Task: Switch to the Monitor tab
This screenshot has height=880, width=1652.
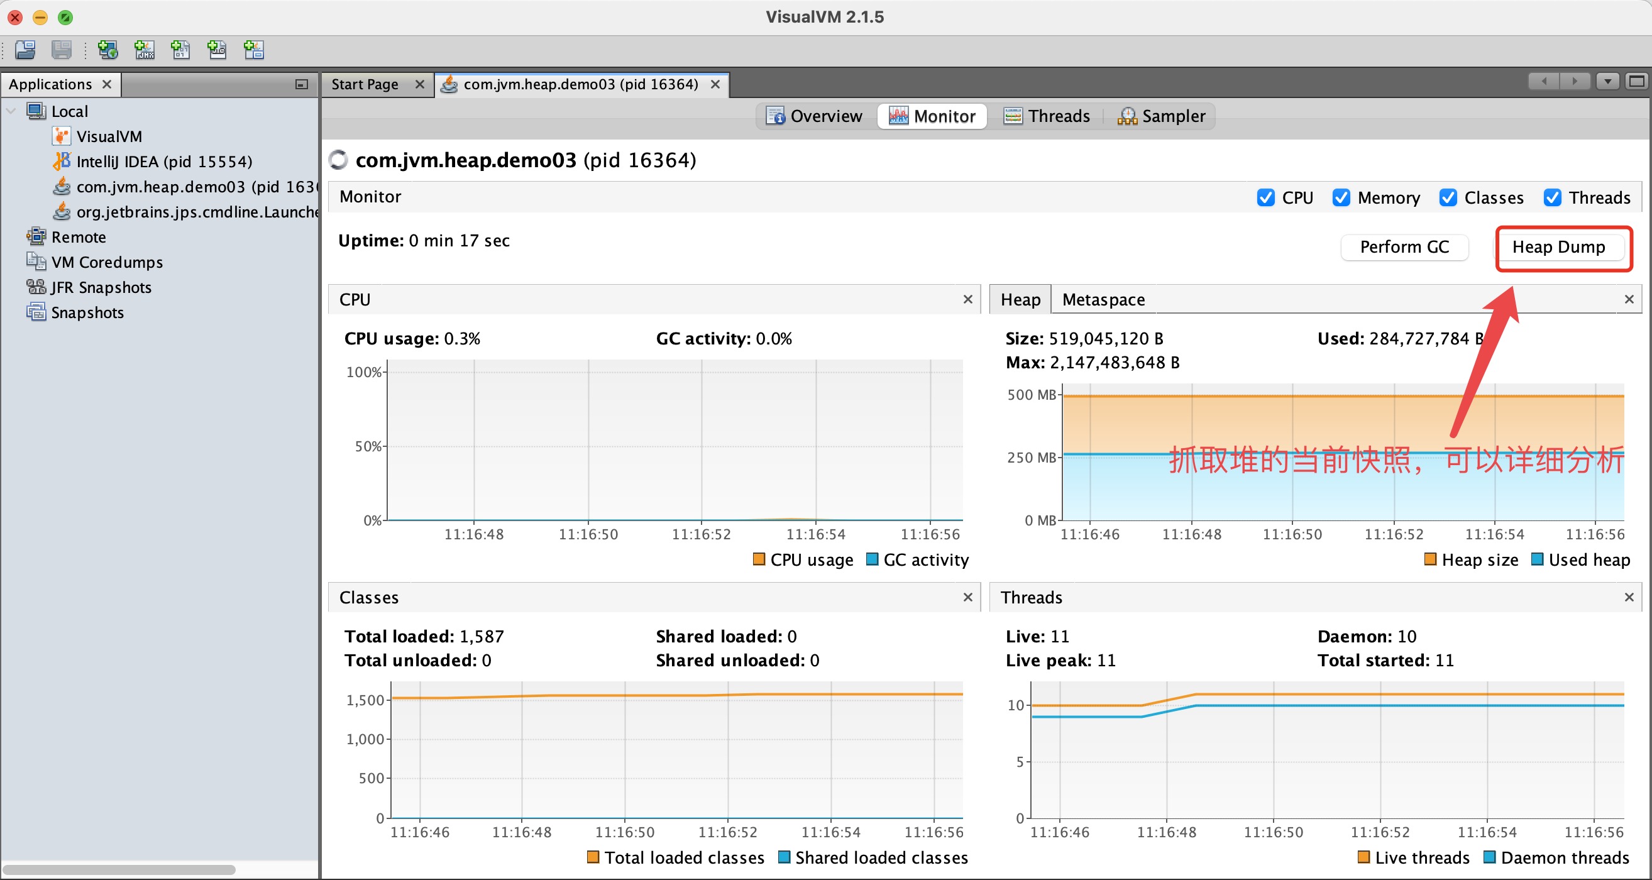Action: 932,116
